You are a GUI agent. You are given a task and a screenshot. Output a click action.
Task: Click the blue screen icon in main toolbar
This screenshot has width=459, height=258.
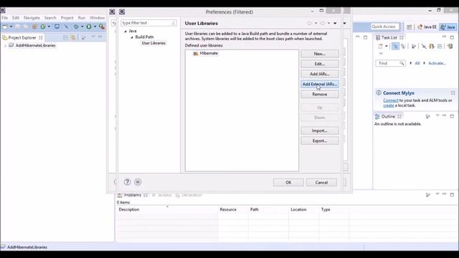57,27
